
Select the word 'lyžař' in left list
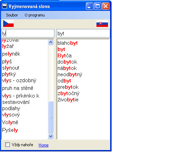tap(8, 47)
